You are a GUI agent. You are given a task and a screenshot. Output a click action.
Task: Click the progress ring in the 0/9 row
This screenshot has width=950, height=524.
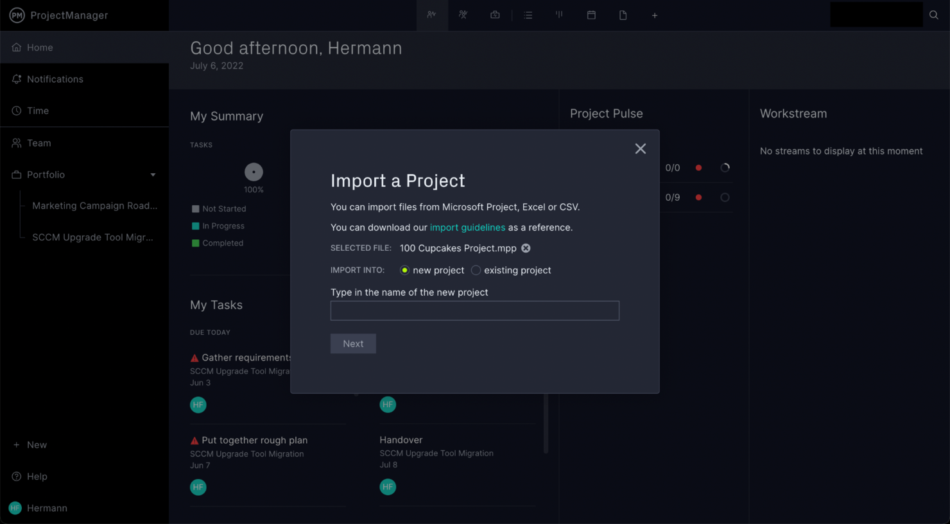[725, 198]
